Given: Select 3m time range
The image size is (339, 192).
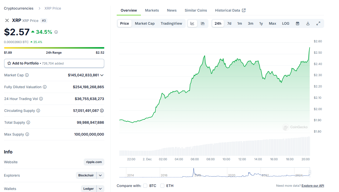Looking at the screenshot, I should coord(251,23).
